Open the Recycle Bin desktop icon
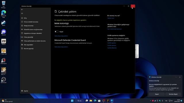This screenshot has width=184, height=103. click(3, 5)
